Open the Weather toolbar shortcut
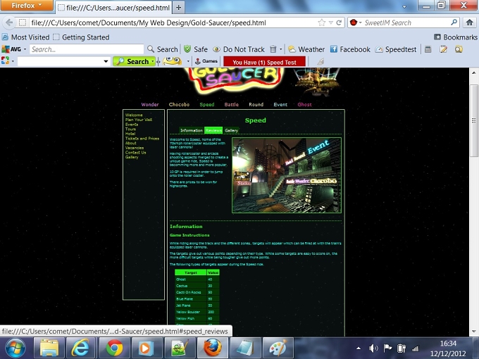 click(x=306, y=49)
